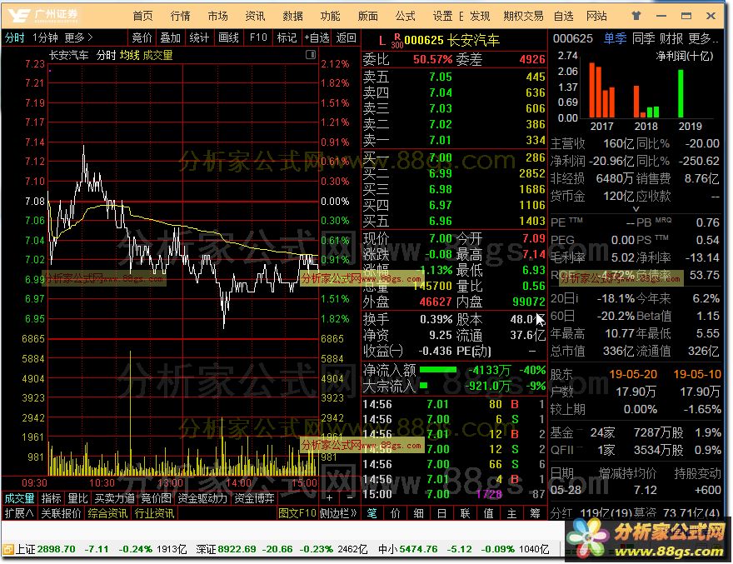Open the 网站 menu
733x564 pixels.
pyautogui.click(x=596, y=16)
